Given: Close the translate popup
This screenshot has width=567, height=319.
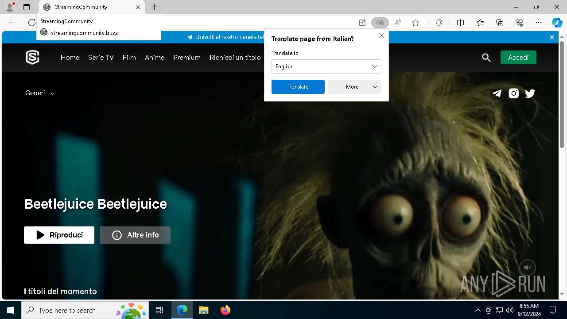Looking at the screenshot, I should click(381, 35).
